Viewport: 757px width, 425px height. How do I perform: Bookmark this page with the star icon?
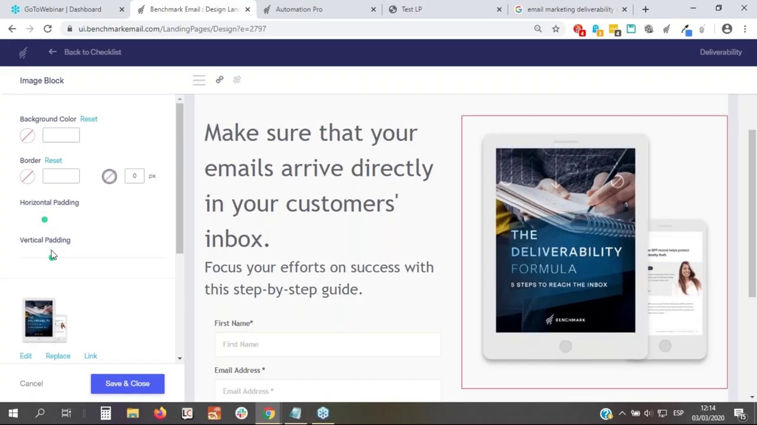click(556, 28)
